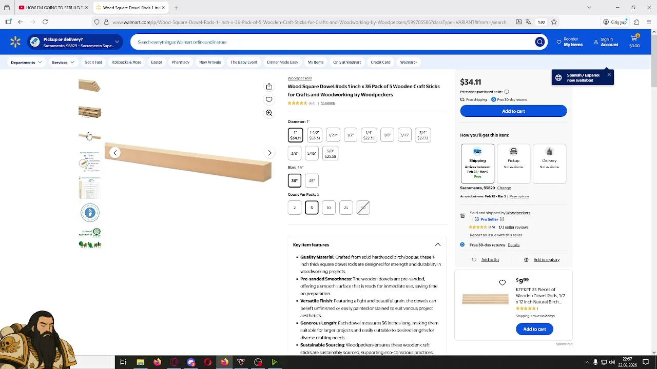Open new browser tab plus button
Viewport: 657px width, 369px height.
coord(176,8)
